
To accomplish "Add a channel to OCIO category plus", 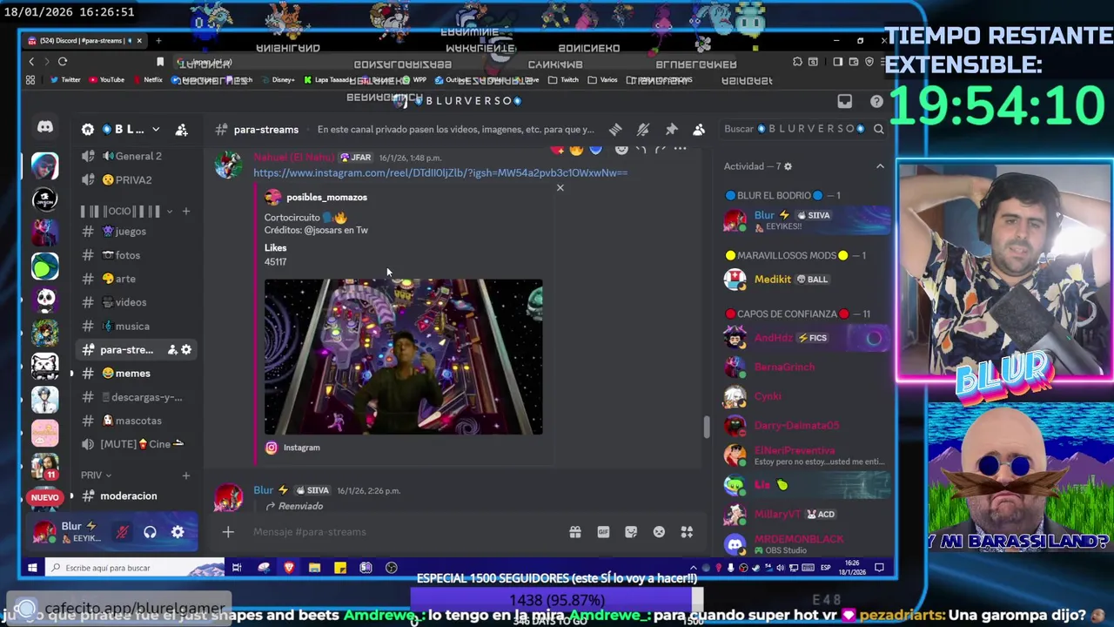I will 185,211.
